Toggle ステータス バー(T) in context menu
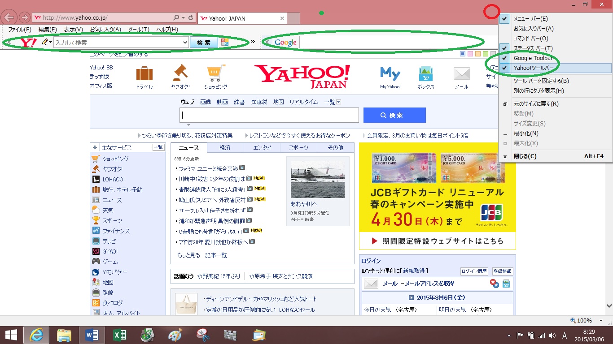 coord(555,48)
